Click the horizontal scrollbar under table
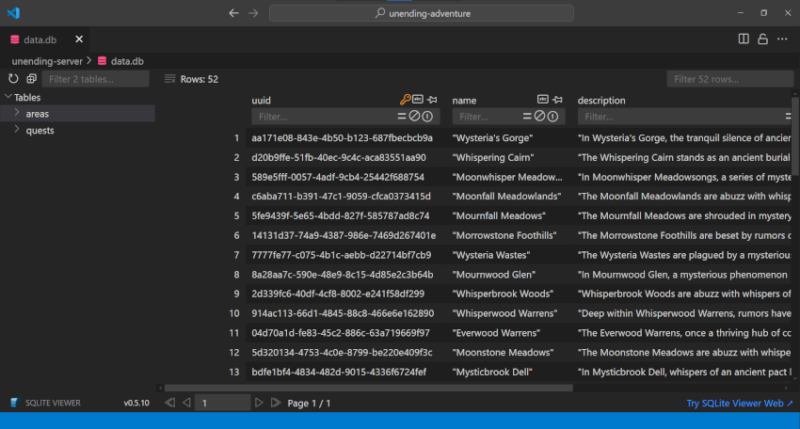The width and height of the screenshot is (800, 429). (x=367, y=387)
